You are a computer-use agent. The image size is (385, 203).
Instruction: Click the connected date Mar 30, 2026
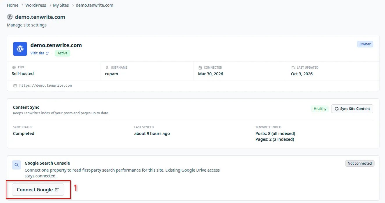(x=211, y=74)
